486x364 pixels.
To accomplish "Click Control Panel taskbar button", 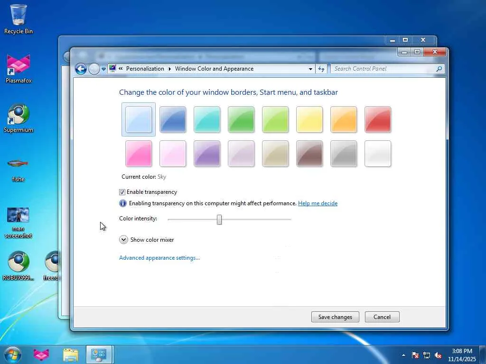I will click(99, 355).
